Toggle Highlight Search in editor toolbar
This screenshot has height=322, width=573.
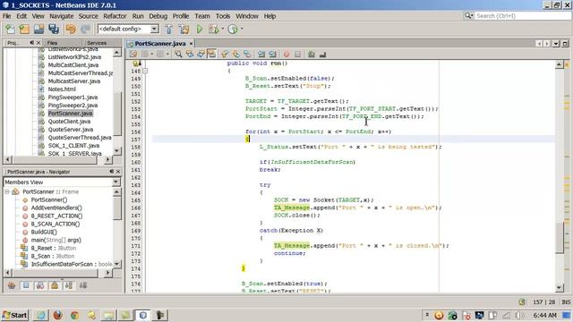(x=211, y=54)
